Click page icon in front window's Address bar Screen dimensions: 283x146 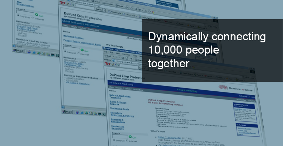coord(114,61)
